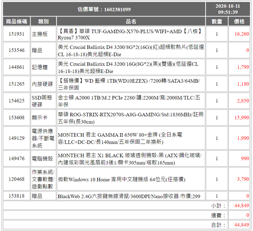Click the quote number 1602381099 header
The image size is (253, 231).
(104, 9)
